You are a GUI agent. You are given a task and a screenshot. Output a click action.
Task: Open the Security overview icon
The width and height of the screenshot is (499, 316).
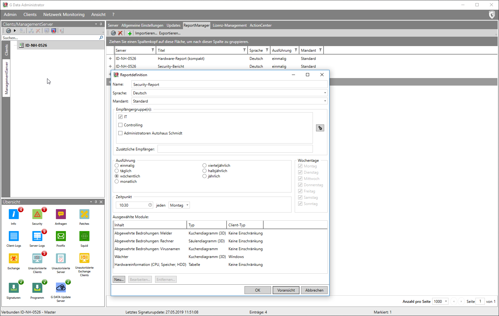[37, 214]
